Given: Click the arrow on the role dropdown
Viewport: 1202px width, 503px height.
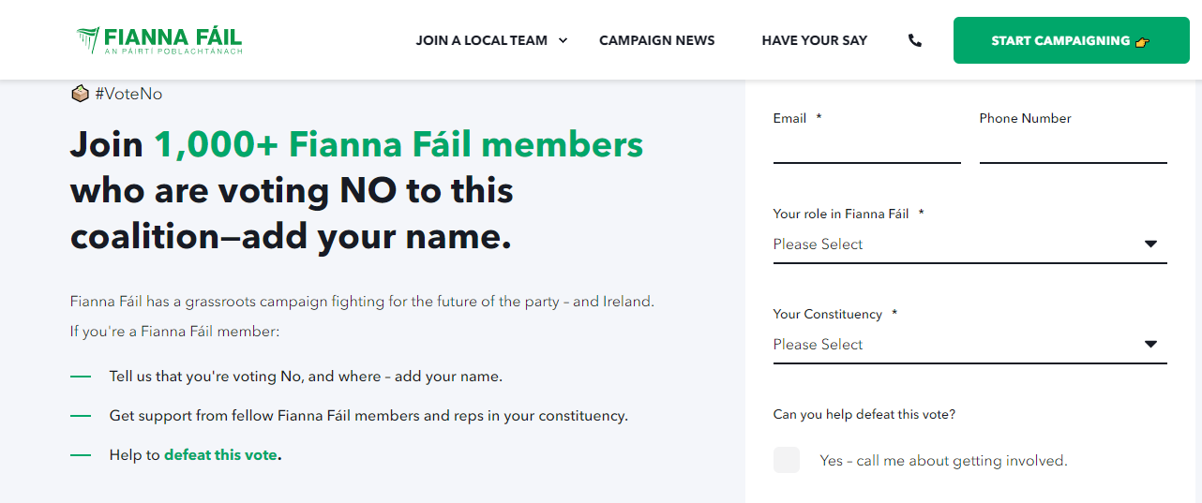Looking at the screenshot, I should [1151, 244].
